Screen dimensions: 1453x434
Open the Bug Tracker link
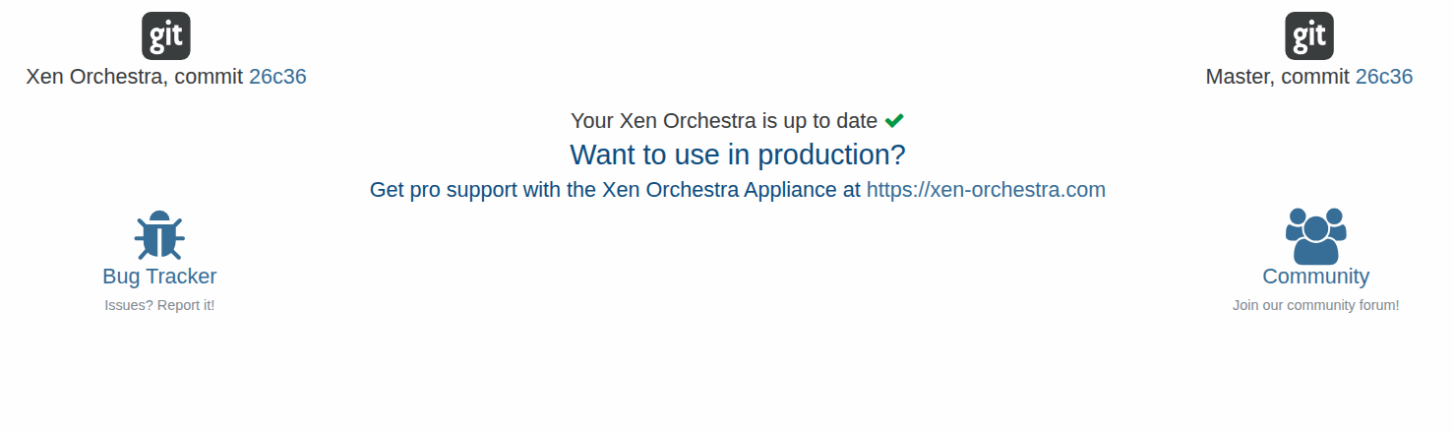click(159, 277)
